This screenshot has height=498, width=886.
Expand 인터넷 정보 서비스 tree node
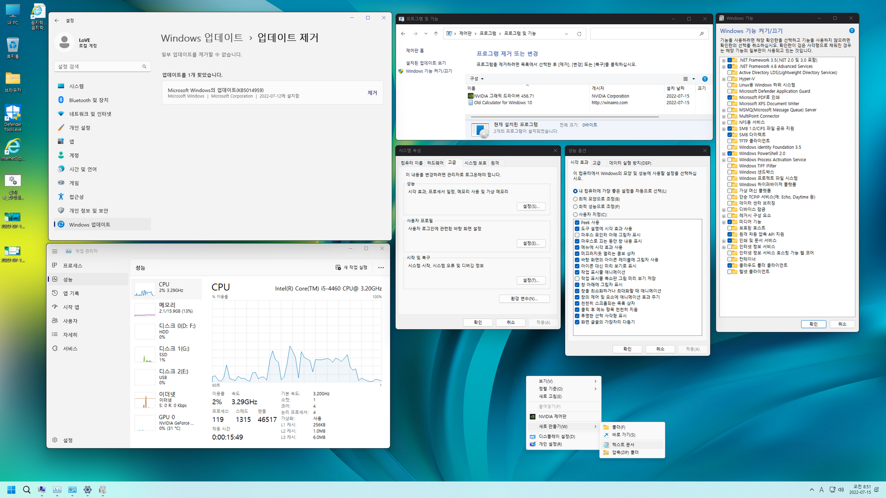click(724, 247)
